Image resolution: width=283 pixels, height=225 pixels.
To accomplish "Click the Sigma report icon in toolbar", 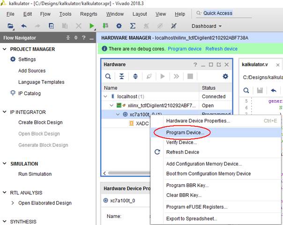I will (x=133, y=26).
